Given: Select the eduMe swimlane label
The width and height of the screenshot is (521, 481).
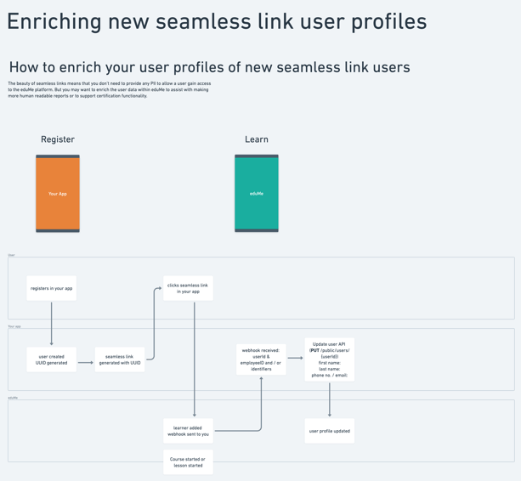Looking at the screenshot, I should click(13, 398).
